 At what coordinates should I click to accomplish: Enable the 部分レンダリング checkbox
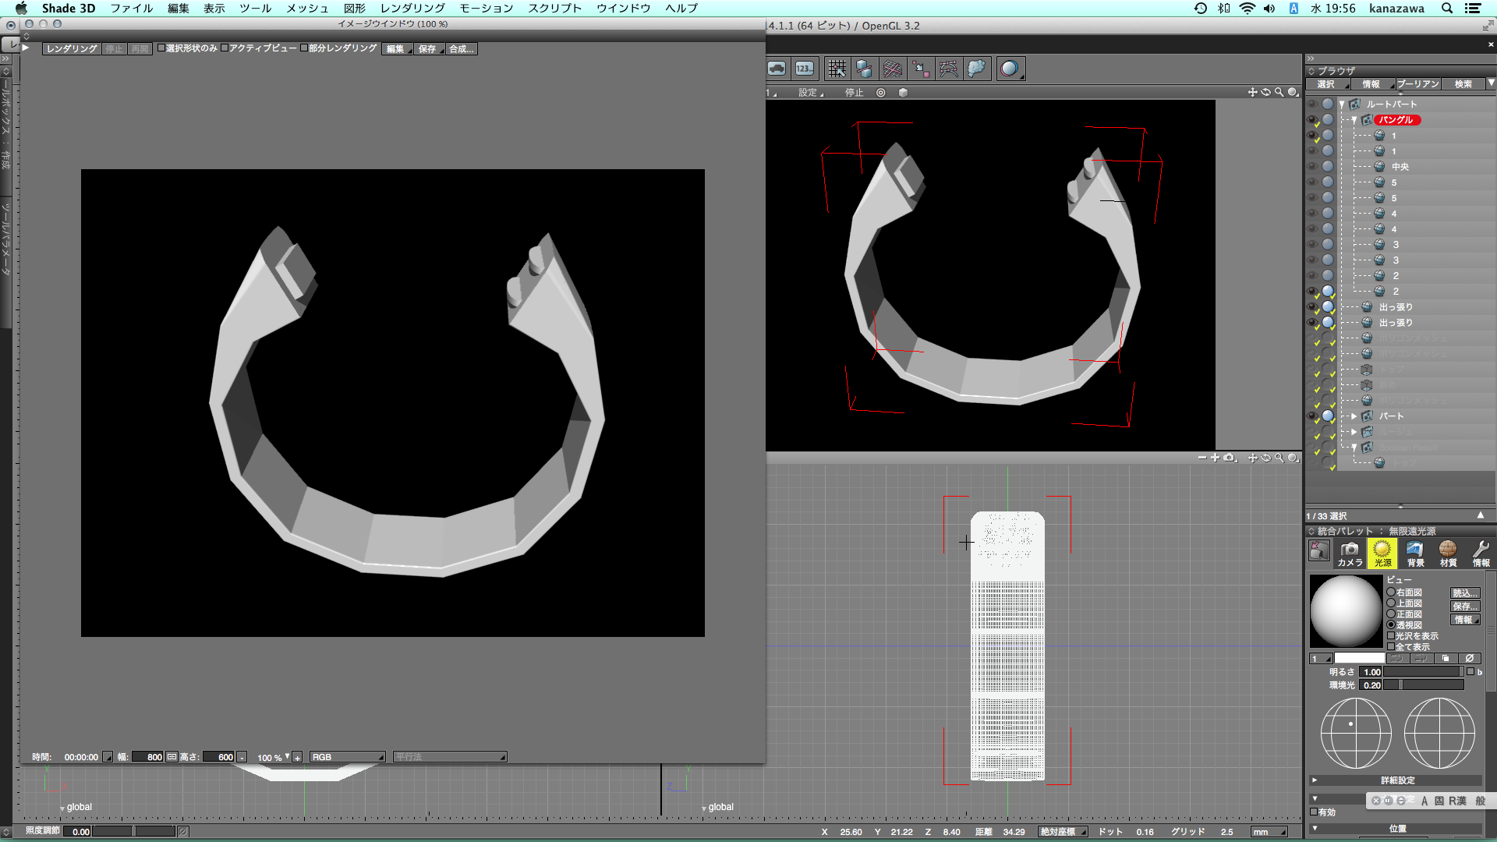point(304,48)
